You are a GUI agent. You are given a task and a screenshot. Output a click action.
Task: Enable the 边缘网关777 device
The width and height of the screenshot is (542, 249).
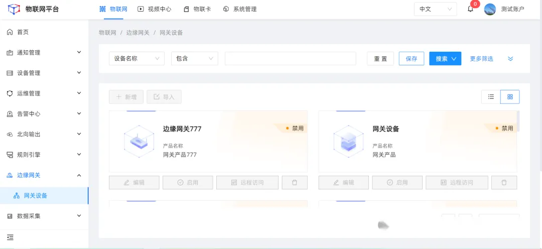[188, 183]
